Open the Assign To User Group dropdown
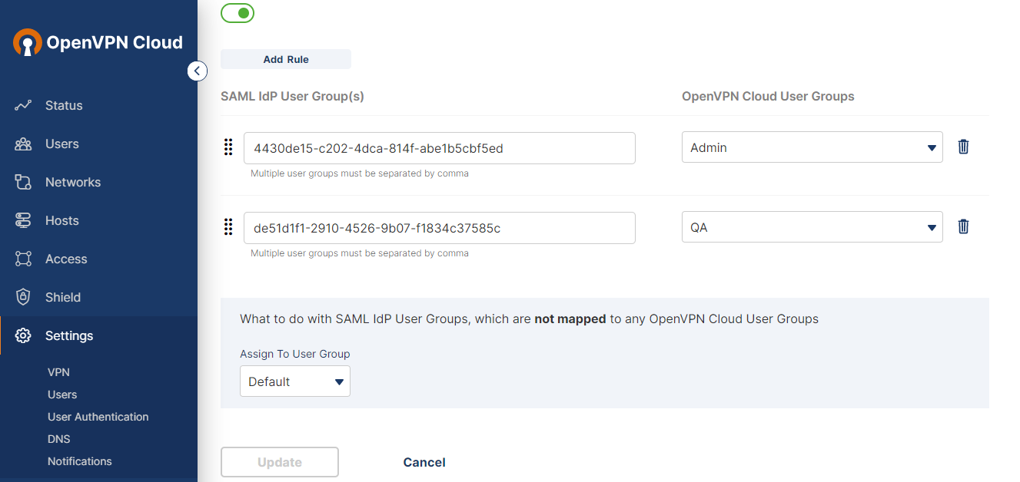This screenshot has width=1020, height=482. point(295,381)
